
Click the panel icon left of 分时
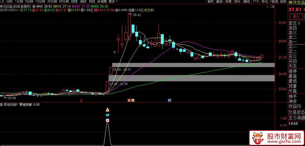(2, 2)
